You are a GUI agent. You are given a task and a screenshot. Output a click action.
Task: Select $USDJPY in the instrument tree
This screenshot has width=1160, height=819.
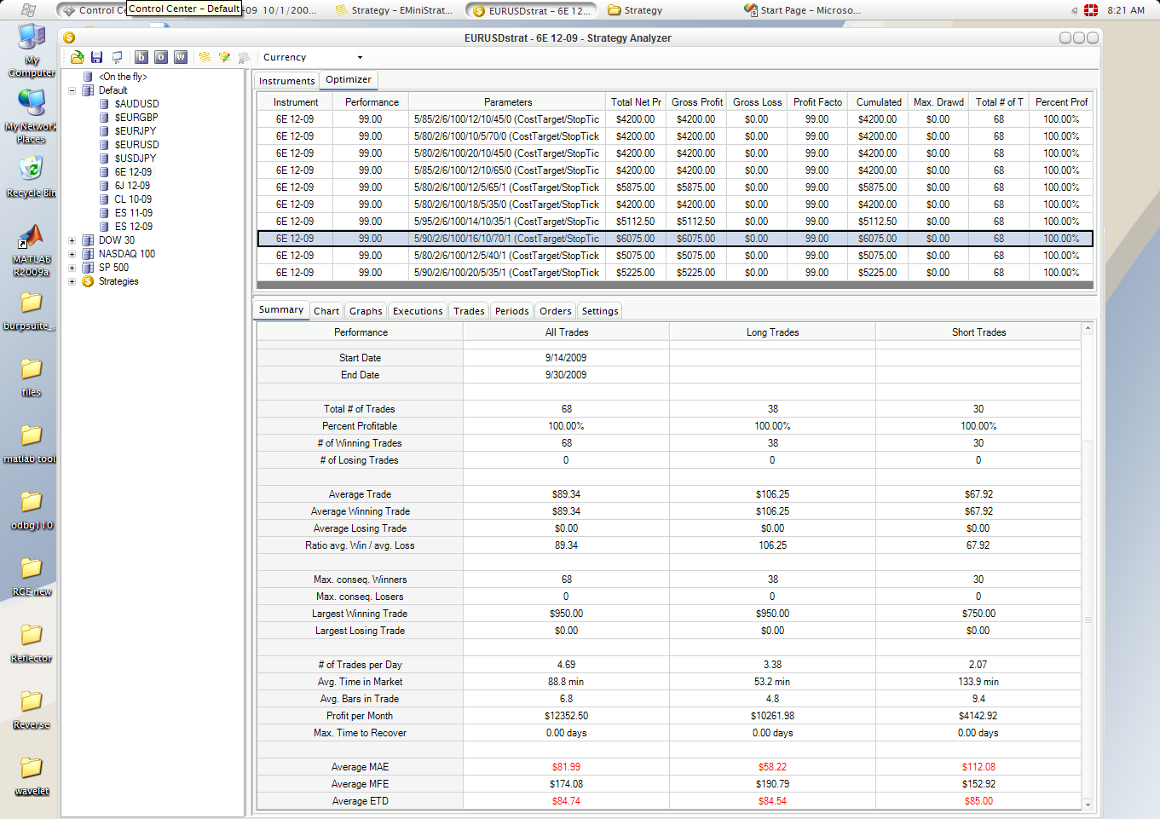pyautogui.click(x=136, y=159)
